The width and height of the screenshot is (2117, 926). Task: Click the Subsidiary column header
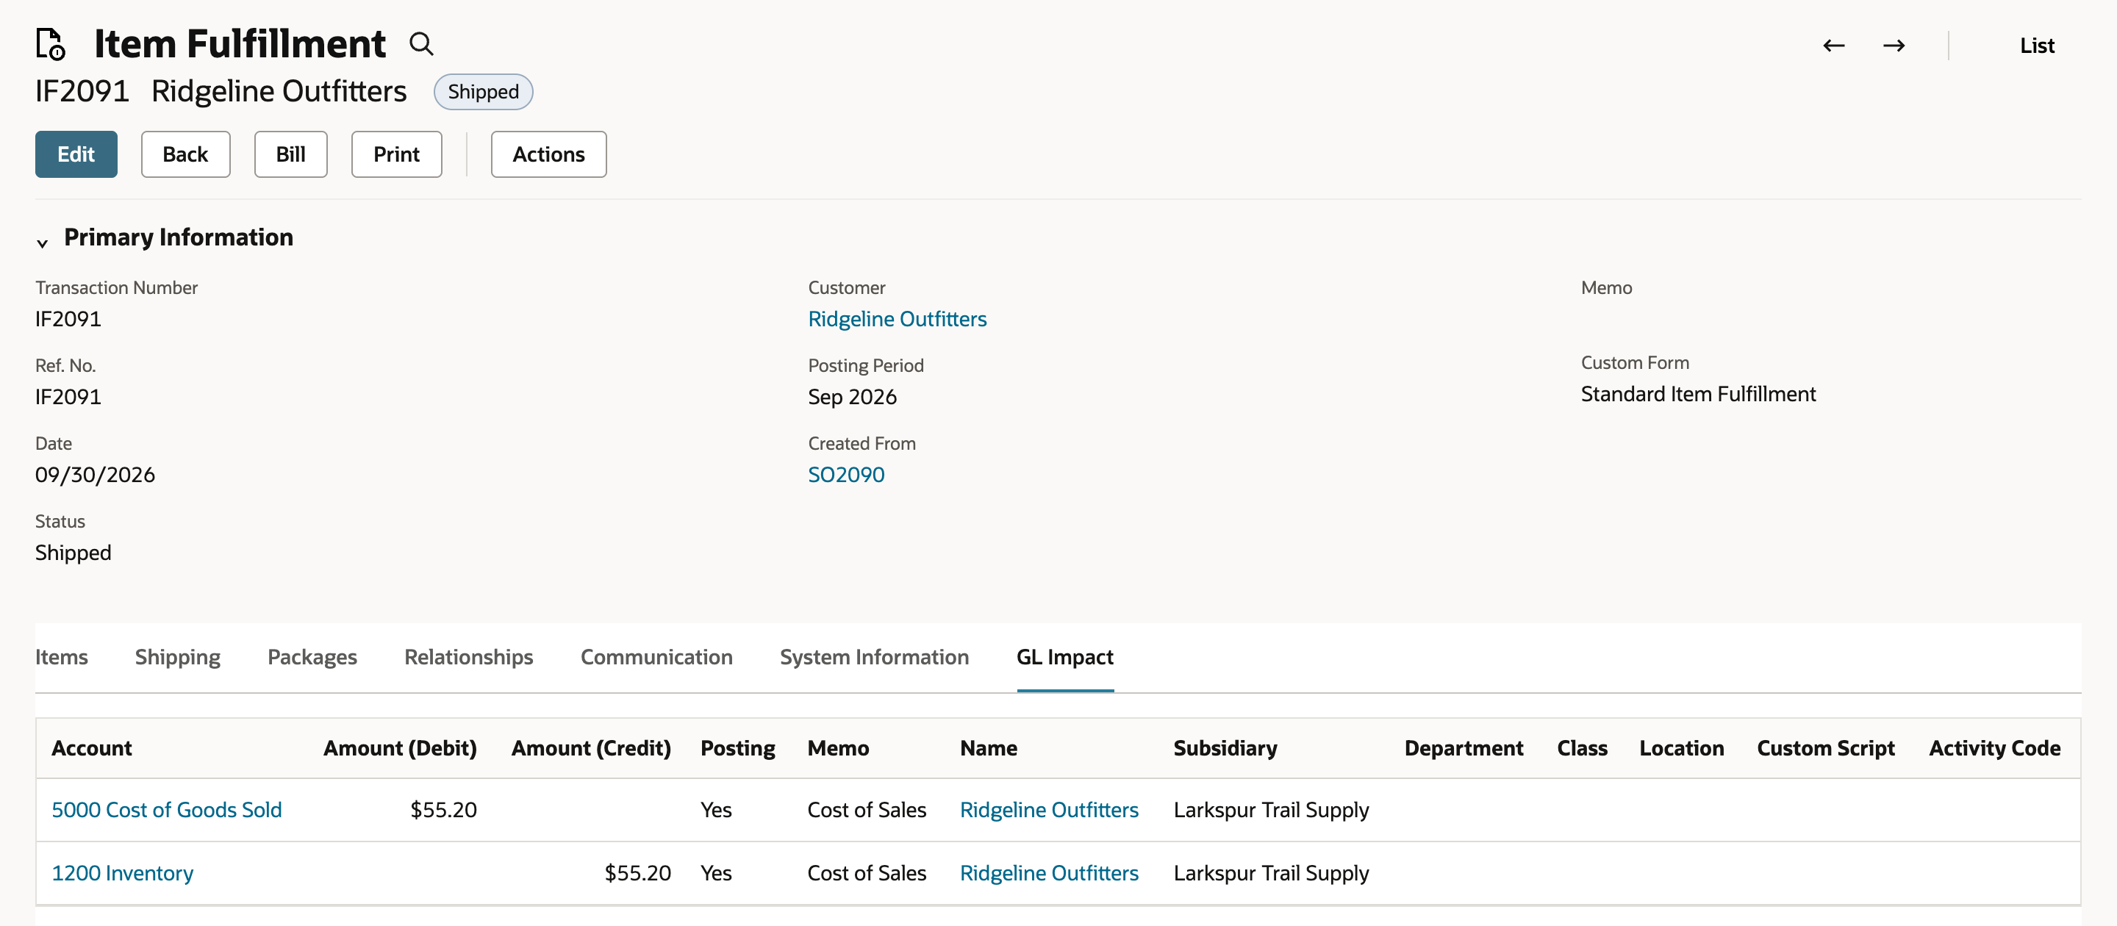(1225, 749)
